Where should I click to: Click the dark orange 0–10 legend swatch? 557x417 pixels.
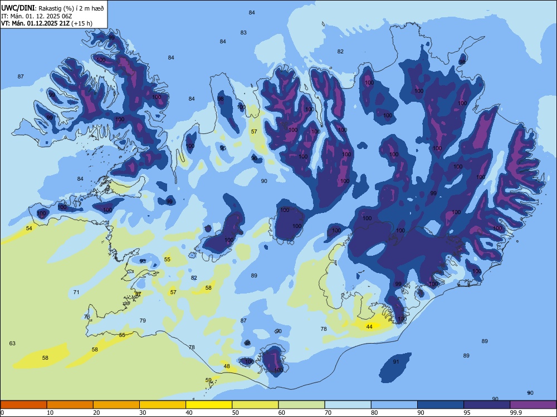click(x=23, y=405)
